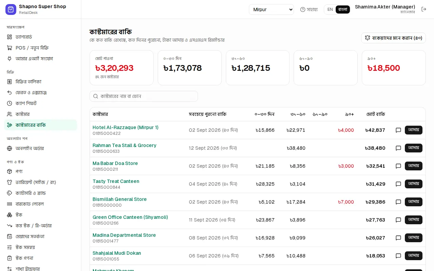The image size is (434, 271).
Task: Open Hotel Al-Razzaque (Mirpur 1) customer link
Action: pyautogui.click(x=125, y=127)
